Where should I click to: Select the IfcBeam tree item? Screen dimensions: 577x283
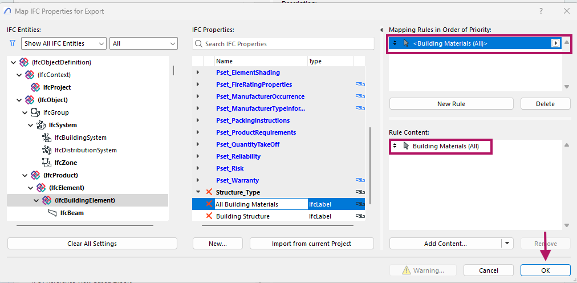pos(73,213)
